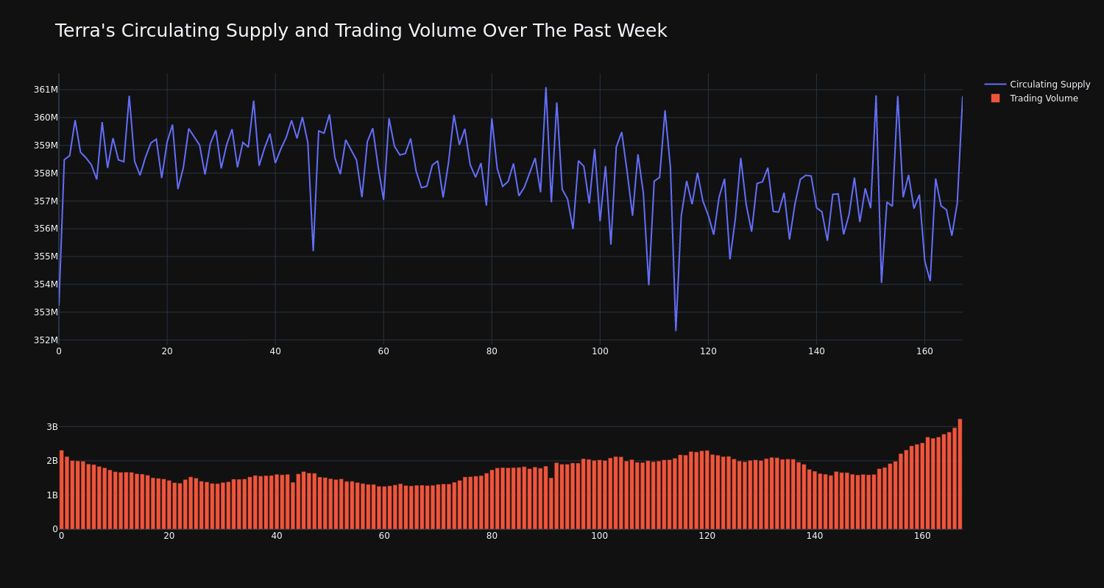The width and height of the screenshot is (1104, 588).
Task: Click the supply line dip near hour 47
Action: click(x=313, y=250)
